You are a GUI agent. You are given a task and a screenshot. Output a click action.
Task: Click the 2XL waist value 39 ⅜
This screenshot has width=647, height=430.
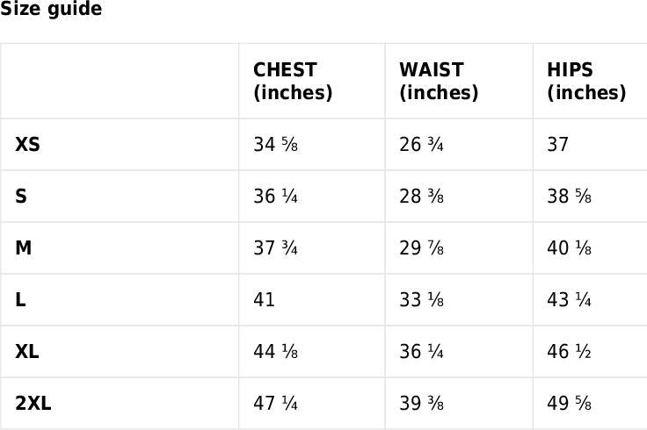coord(421,404)
